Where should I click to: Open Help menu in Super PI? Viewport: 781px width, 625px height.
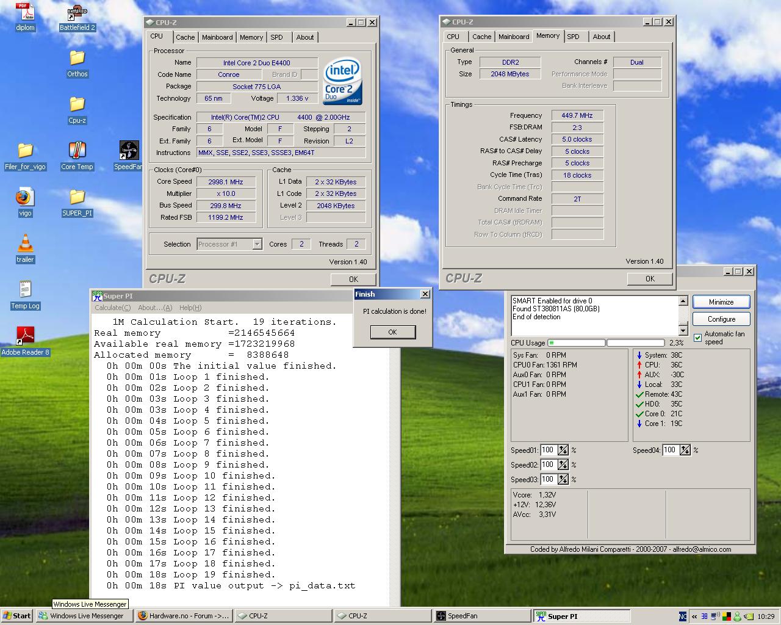pyautogui.click(x=190, y=308)
